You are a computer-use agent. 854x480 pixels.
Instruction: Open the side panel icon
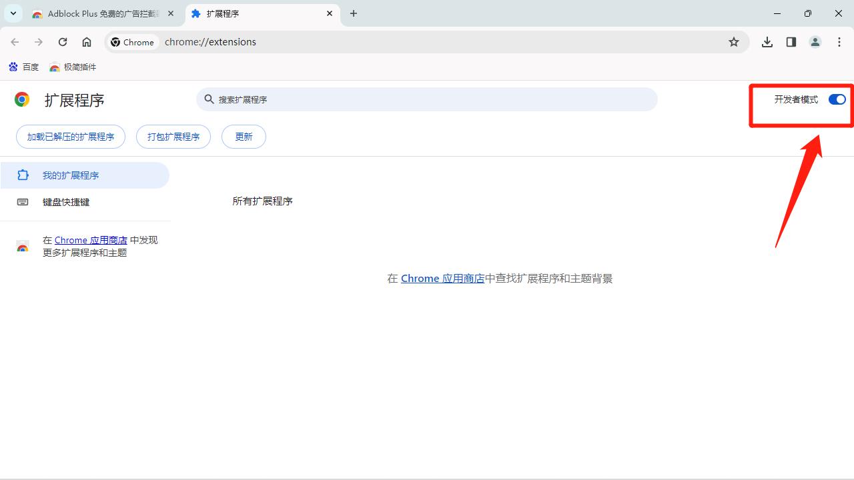coord(791,41)
